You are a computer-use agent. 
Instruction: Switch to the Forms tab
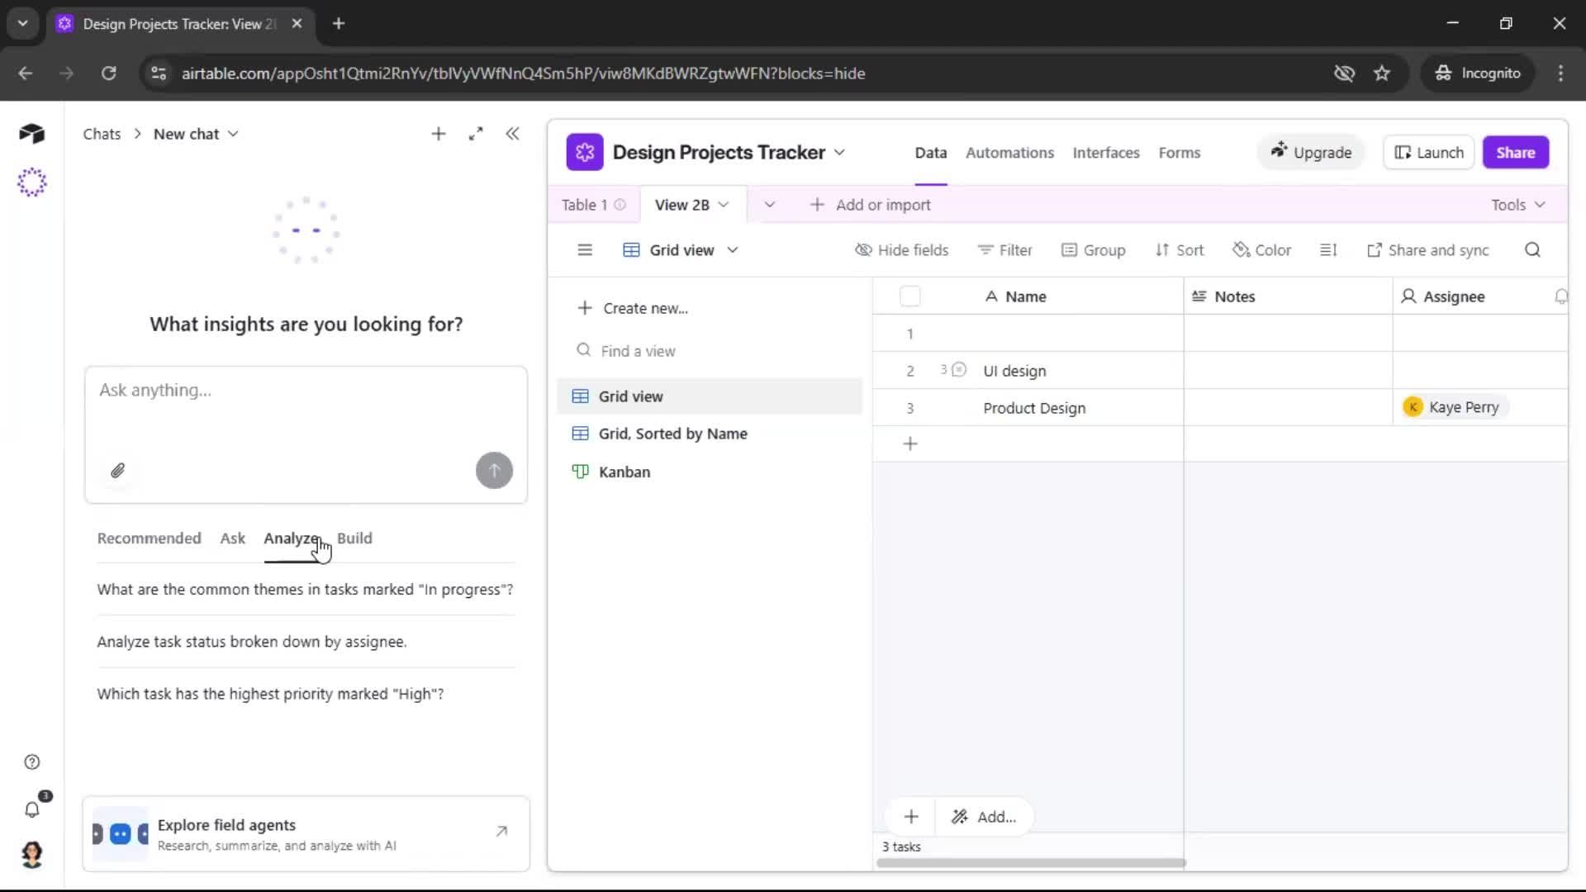click(1179, 153)
